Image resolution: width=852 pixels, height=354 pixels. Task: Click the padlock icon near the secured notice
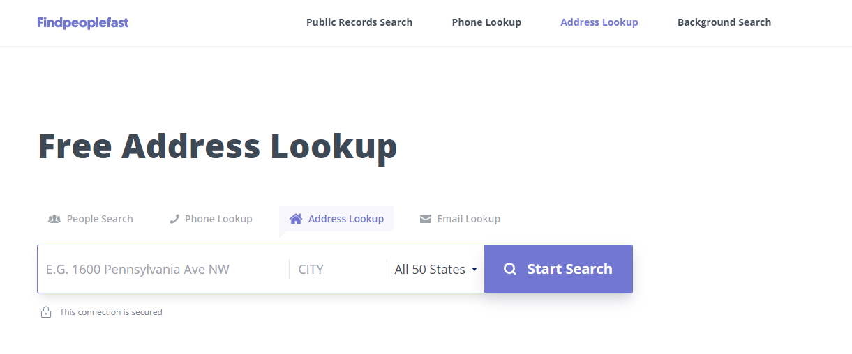[x=46, y=312]
